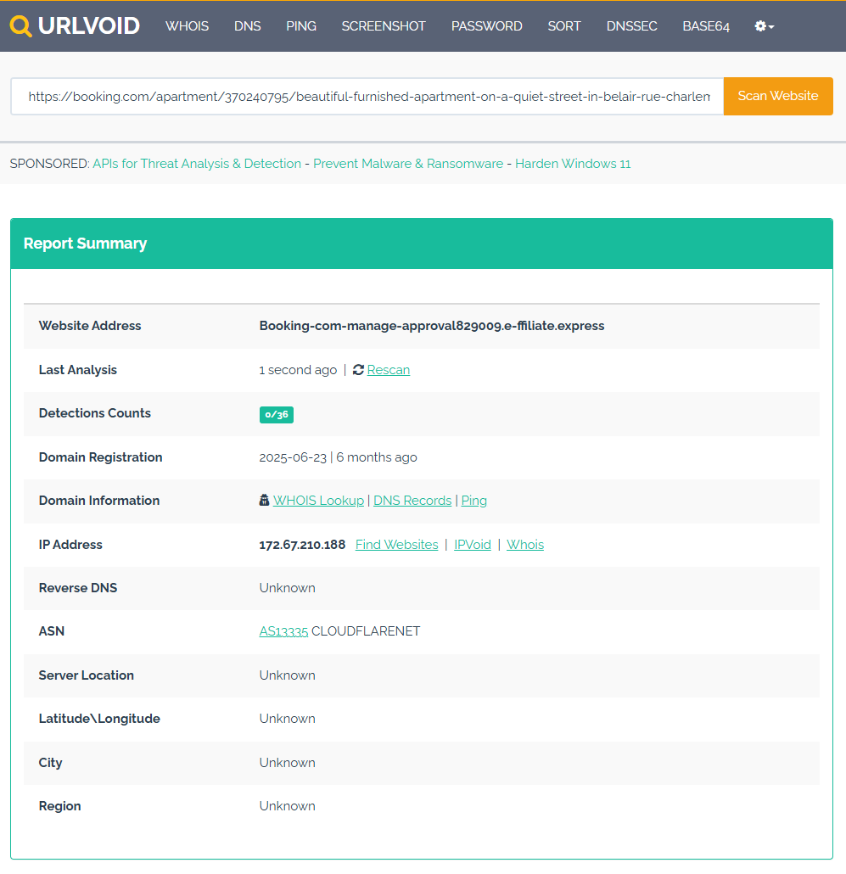
Task: Open the PASSWORD navigation item
Action: coord(486,26)
